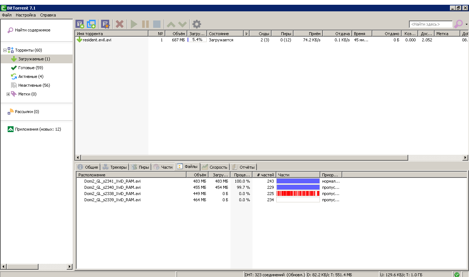
Task: Sort by 'Состояние' column header
Action: click(x=225, y=33)
